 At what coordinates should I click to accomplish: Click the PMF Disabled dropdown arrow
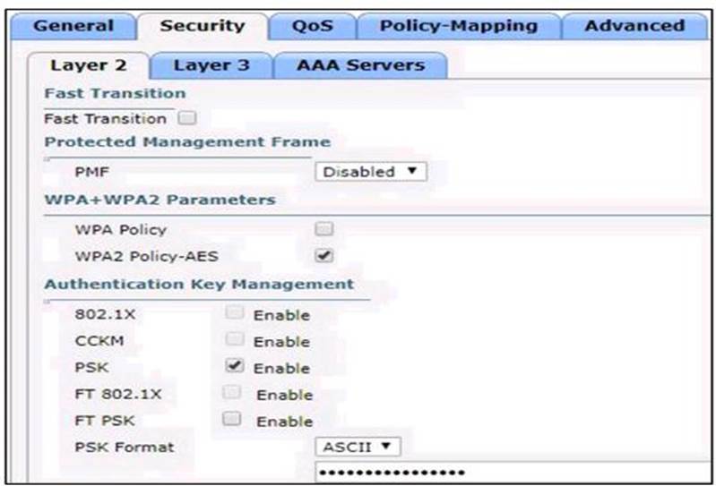click(411, 171)
